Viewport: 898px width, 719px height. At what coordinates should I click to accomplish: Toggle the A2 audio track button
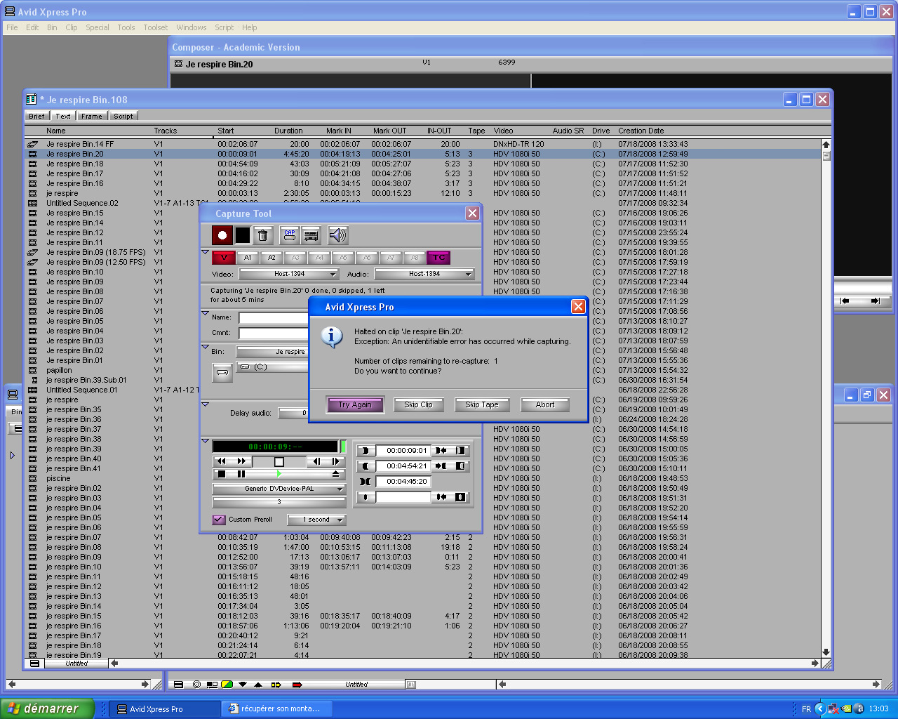[x=272, y=258]
